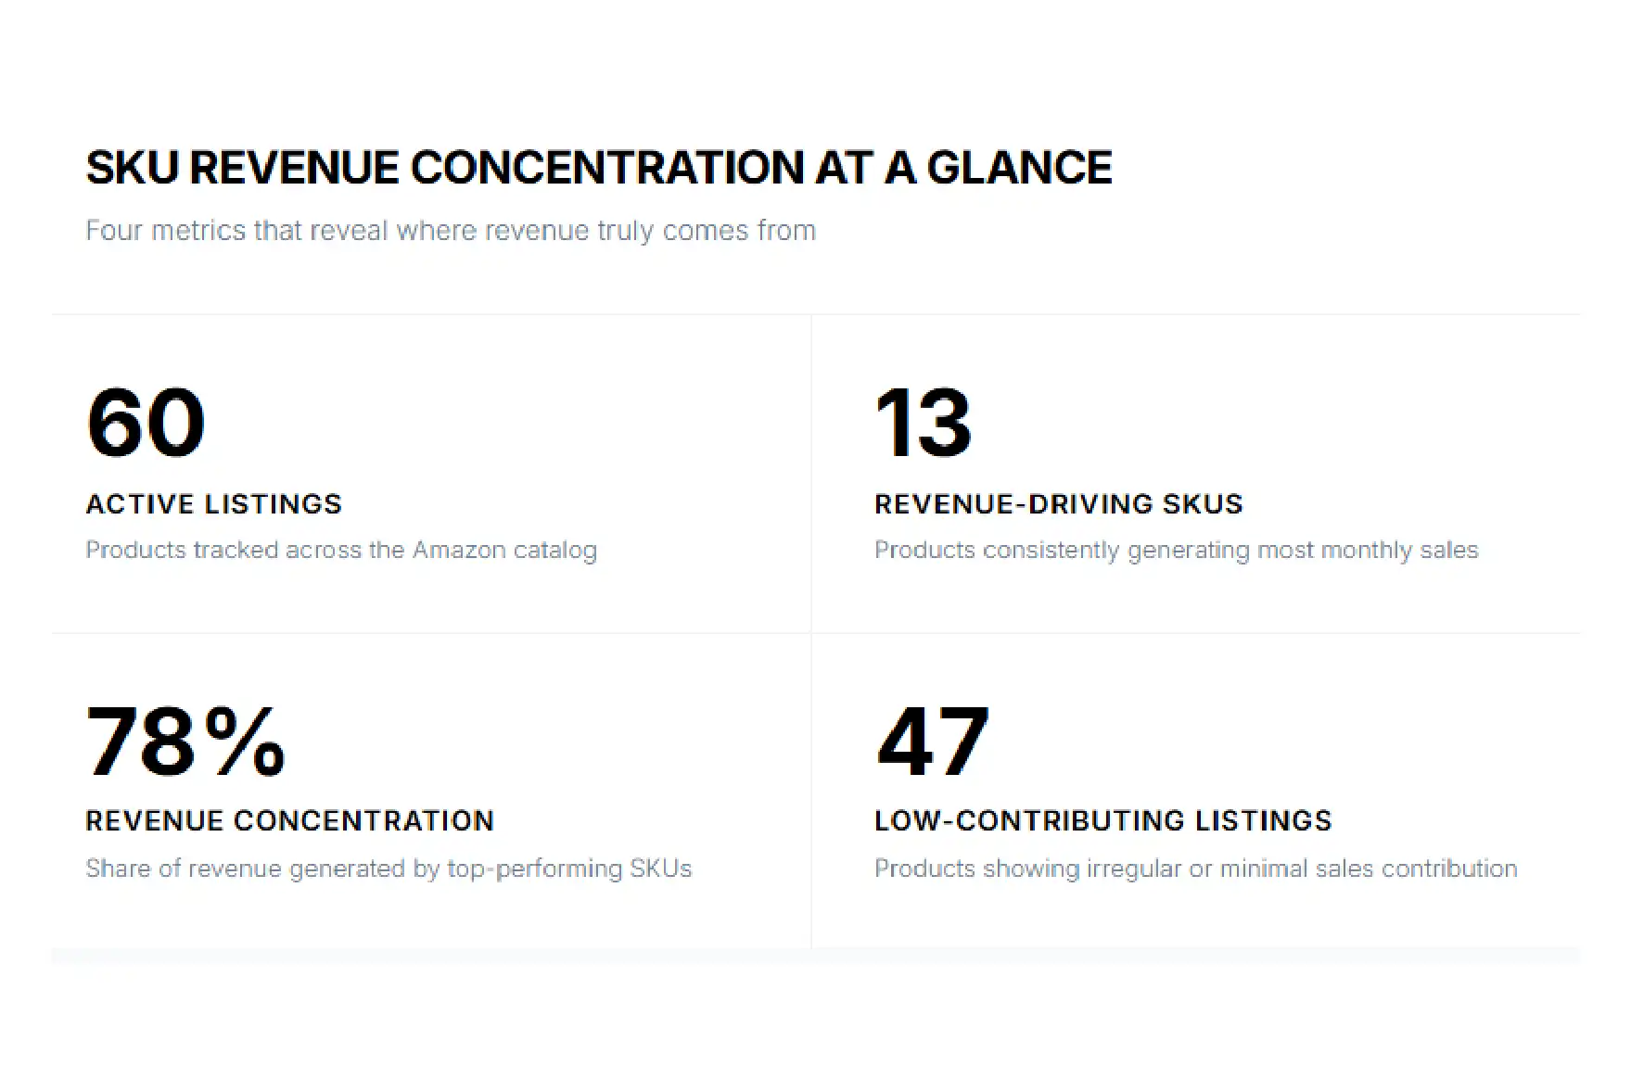Image resolution: width=1631 pixels, height=1078 pixels.
Task: Select the irregular or minimal sales description
Action: pyautogui.click(x=1196, y=869)
